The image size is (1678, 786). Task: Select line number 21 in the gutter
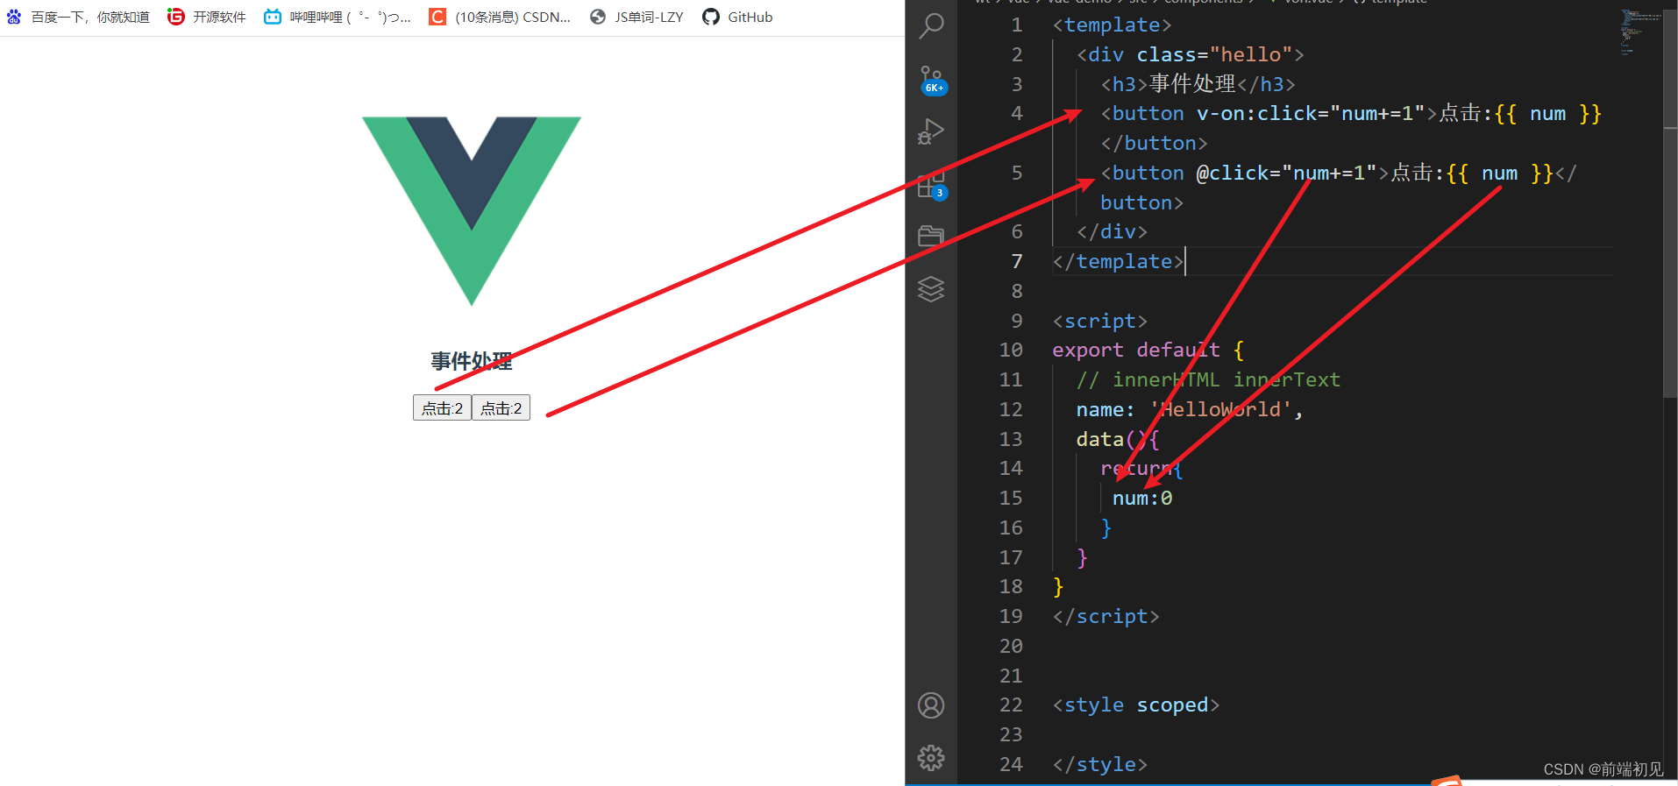click(x=1011, y=676)
